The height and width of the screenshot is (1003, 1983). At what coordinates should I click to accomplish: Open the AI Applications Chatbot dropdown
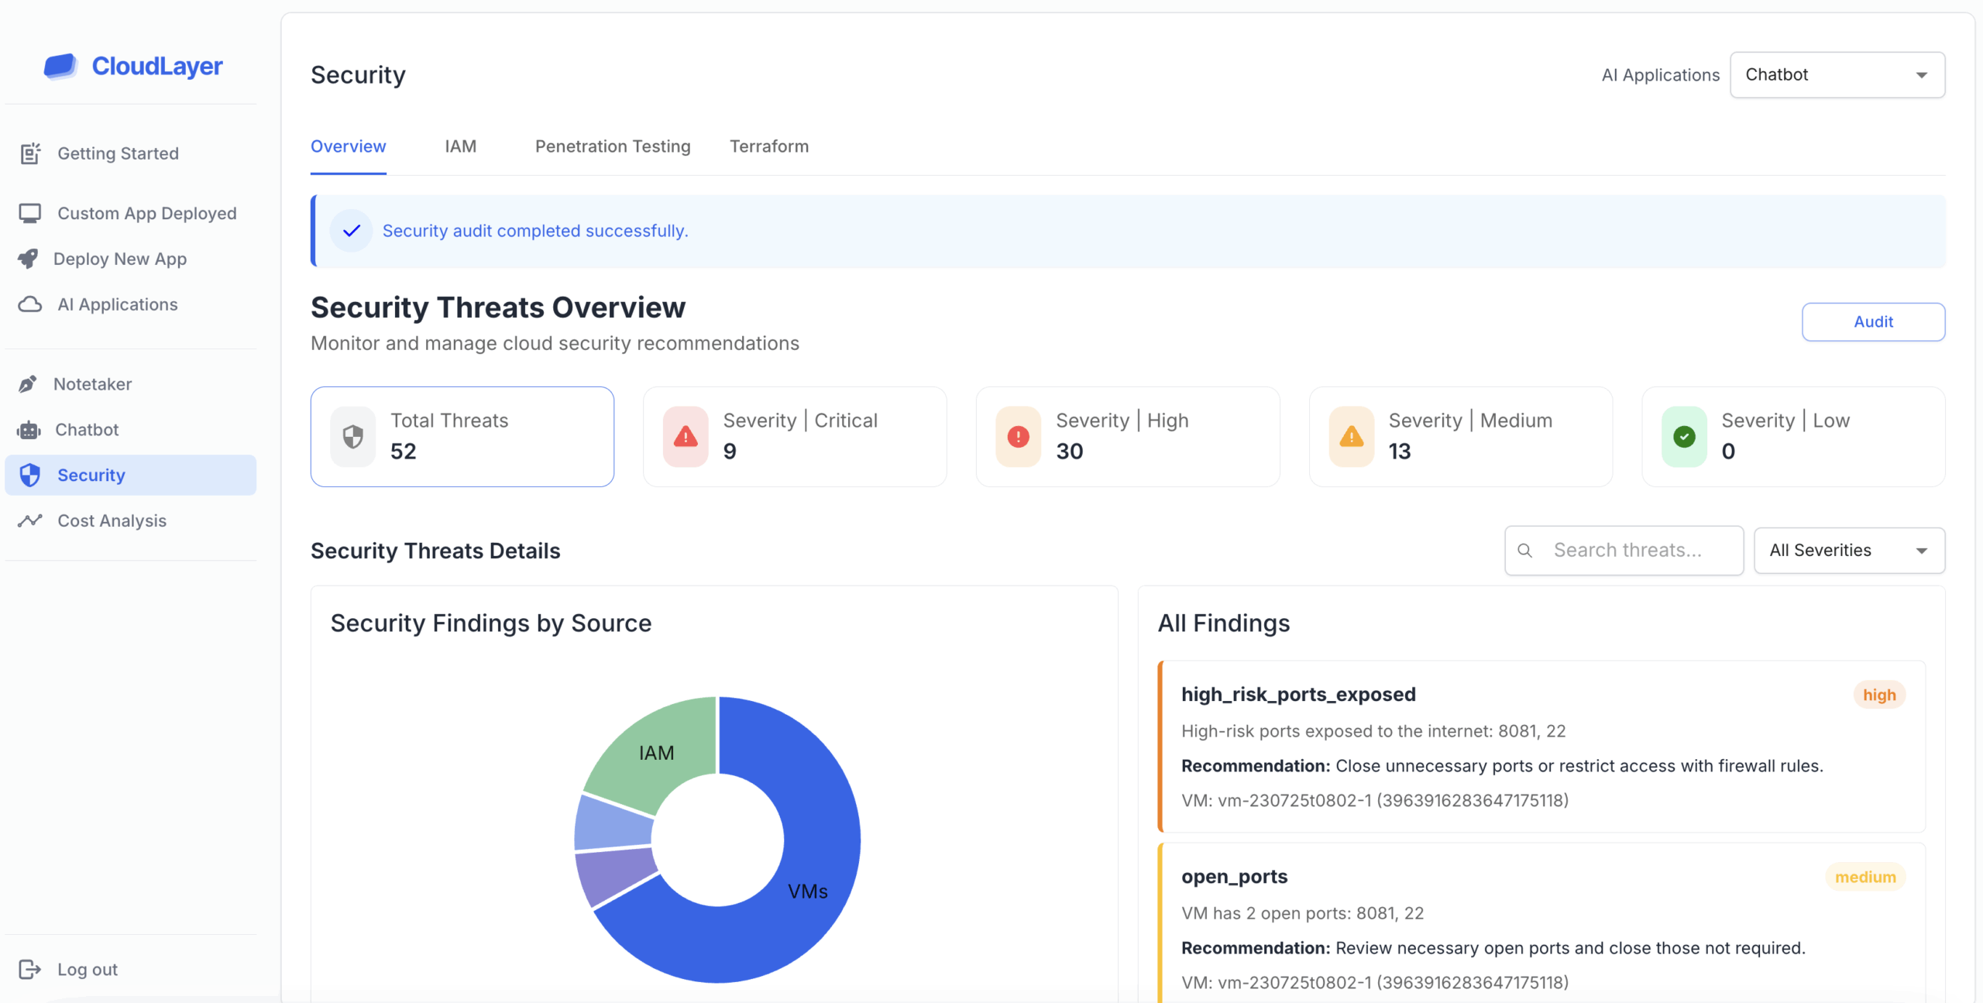(x=1837, y=75)
